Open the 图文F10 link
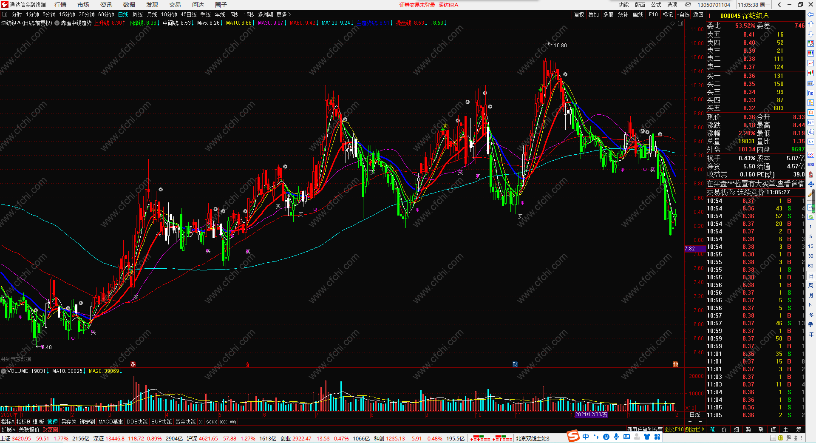The image size is (816, 443). point(674,429)
